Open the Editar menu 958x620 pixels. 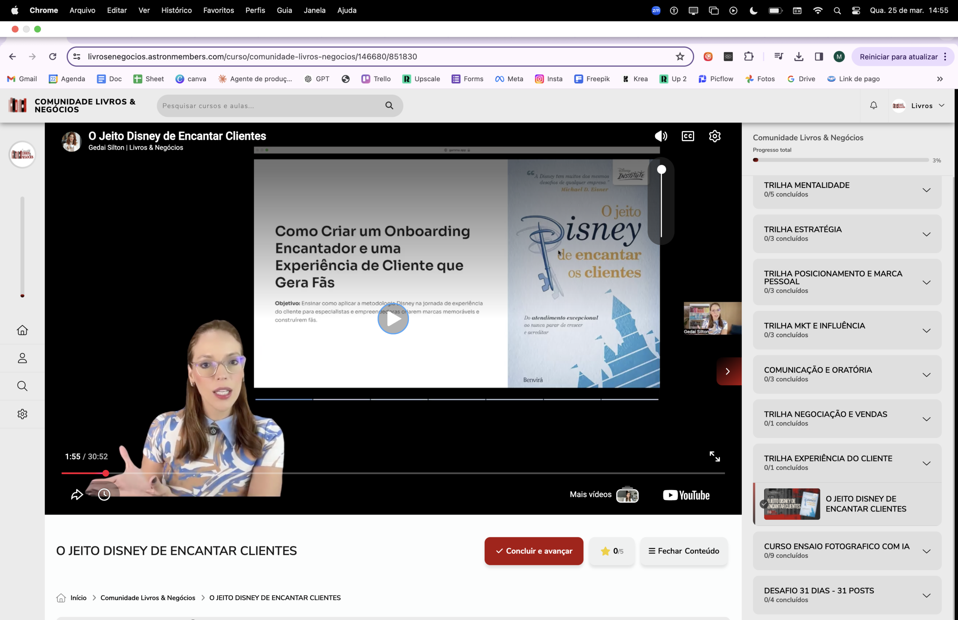pos(117,10)
